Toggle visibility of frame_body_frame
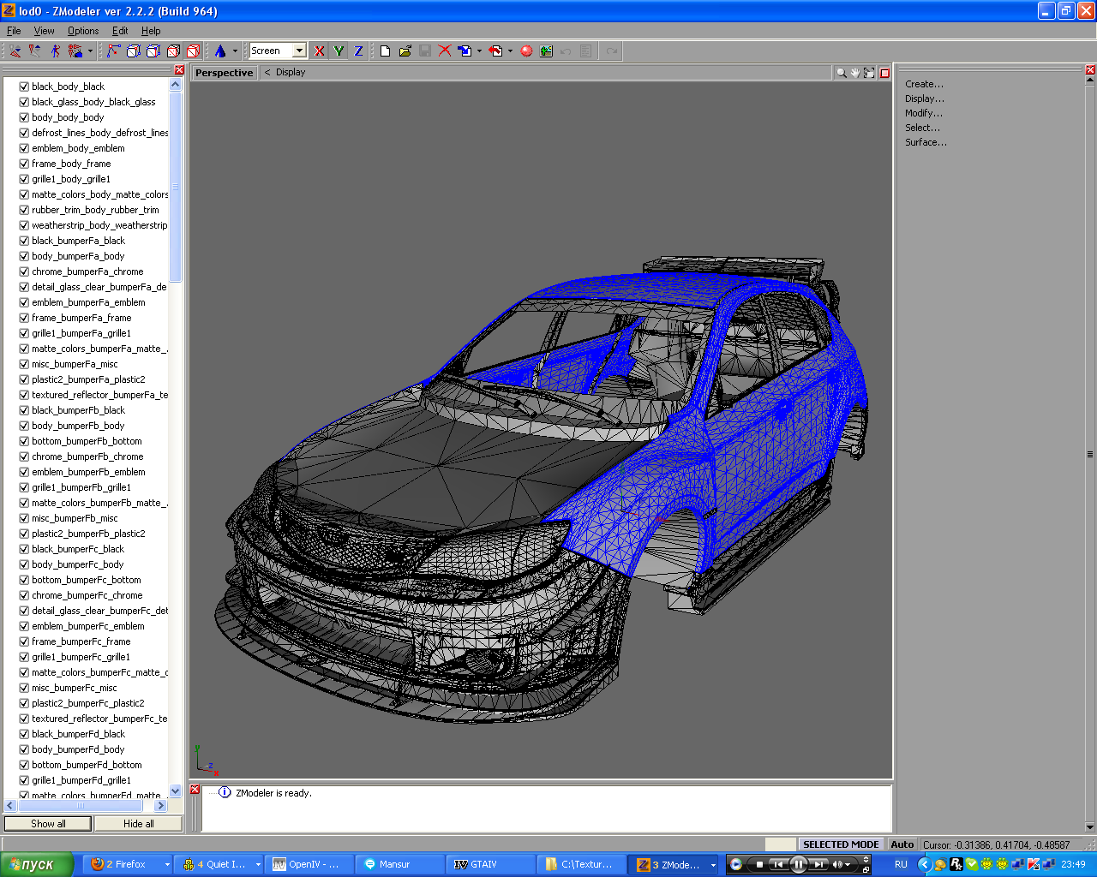 pos(24,164)
